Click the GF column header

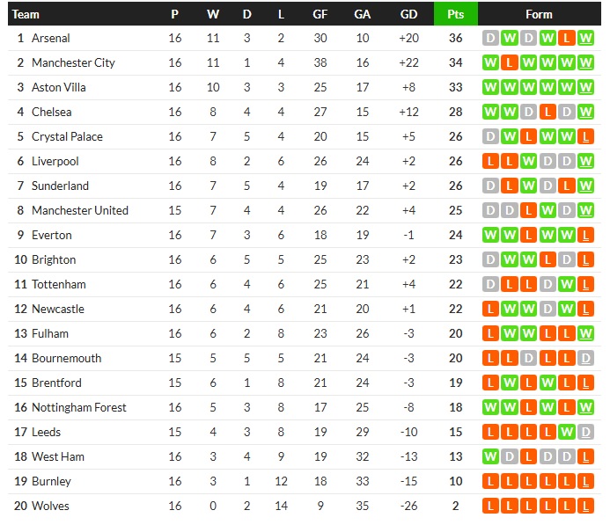pyautogui.click(x=320, y=14)
